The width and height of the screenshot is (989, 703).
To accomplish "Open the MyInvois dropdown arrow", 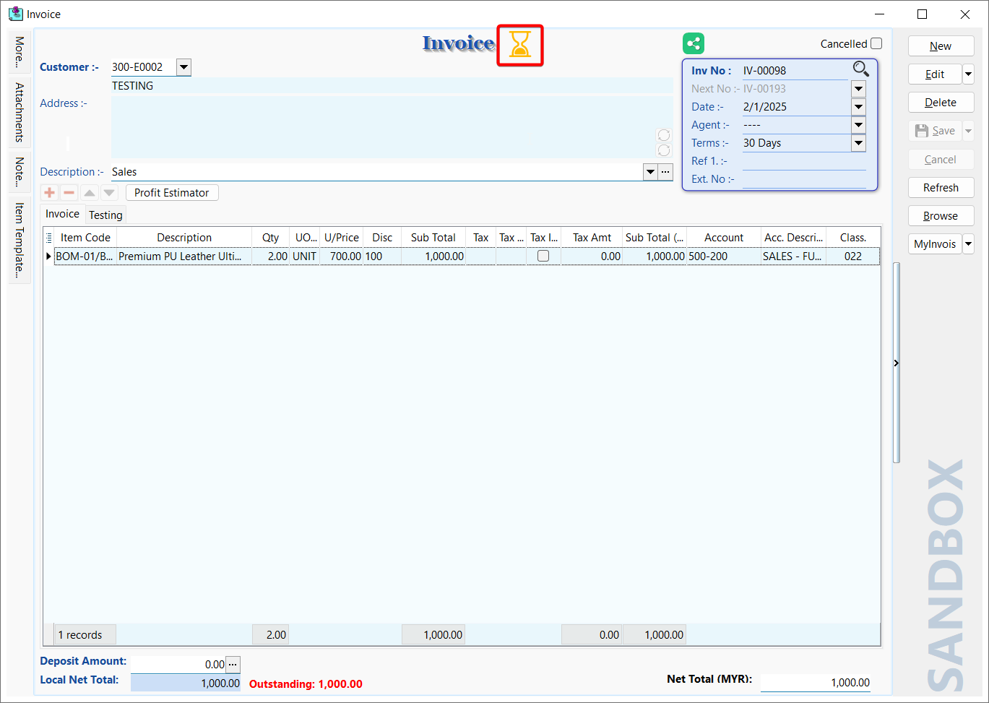I will [x=969, y=244].
